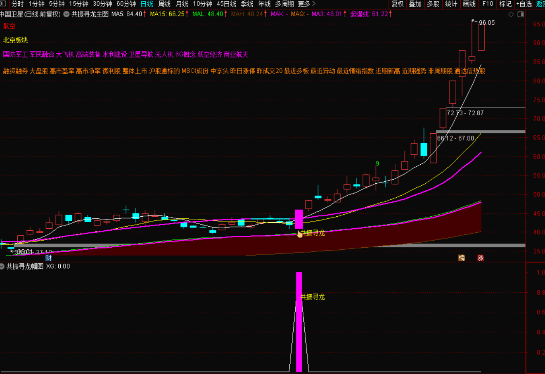This screenshot has height=374, width=545.
Task: Toggle the side panel layout icon
Action: (x=521, y=14)
